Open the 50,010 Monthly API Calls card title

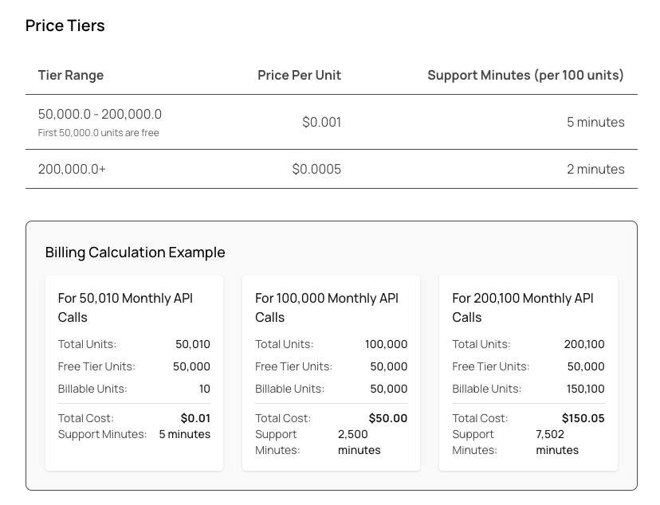coord(125,307)
